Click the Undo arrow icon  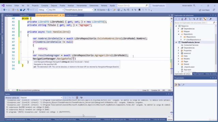28,10
